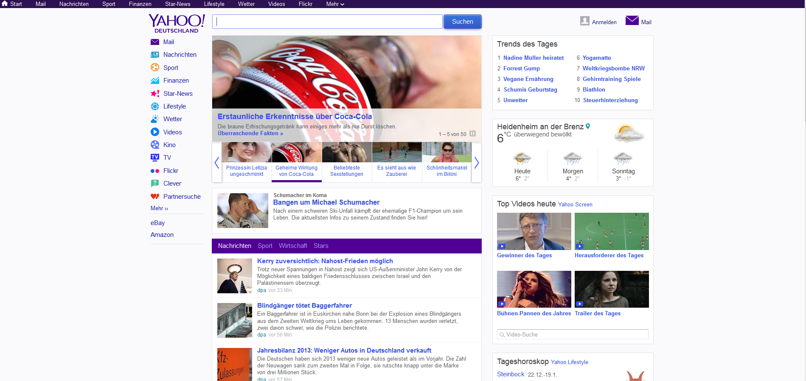
Task: Click the location pin next to Heidenheim
Action: [x=588, y=126]
